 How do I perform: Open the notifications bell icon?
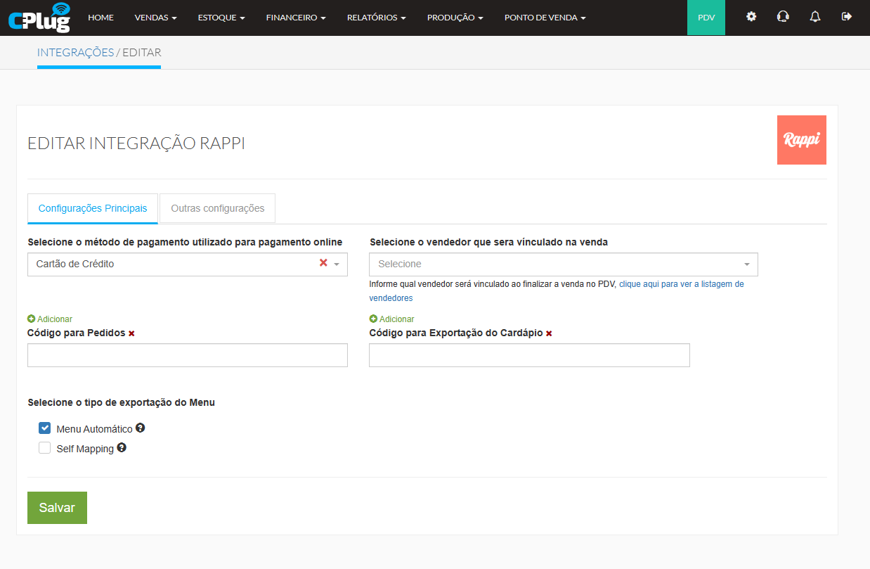tap(815, 17)
